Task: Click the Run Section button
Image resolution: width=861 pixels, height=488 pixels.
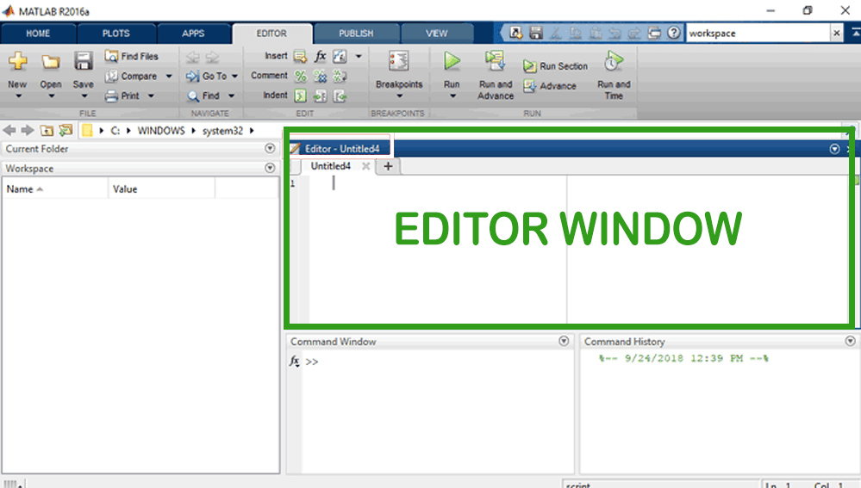Action: 556,66
